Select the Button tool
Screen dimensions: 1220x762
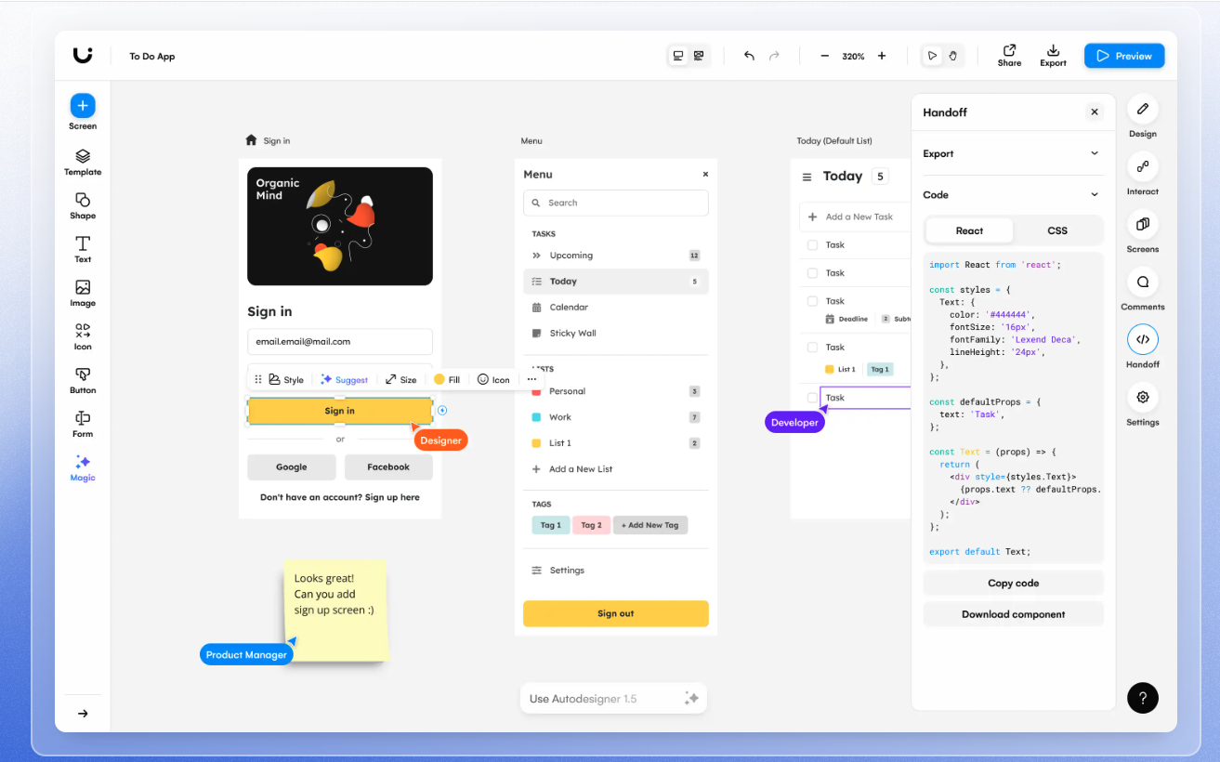click(x=83, y=380)
